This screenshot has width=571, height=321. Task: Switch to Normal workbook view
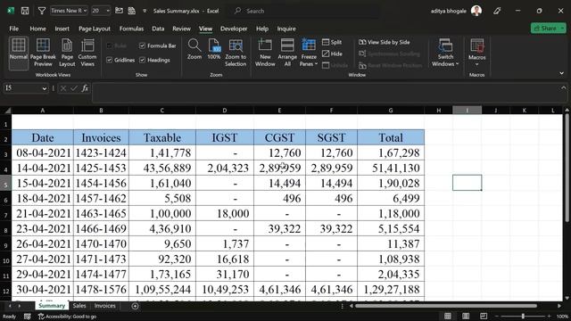pyautogui.click(x=19, y=53)
